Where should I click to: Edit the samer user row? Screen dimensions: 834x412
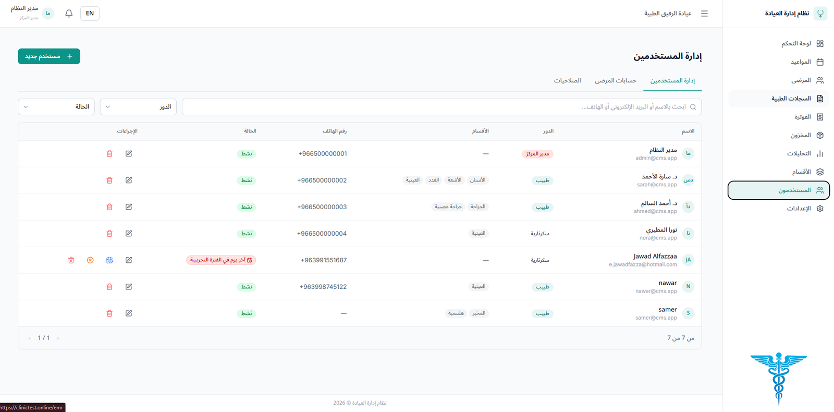click(129, 313)
